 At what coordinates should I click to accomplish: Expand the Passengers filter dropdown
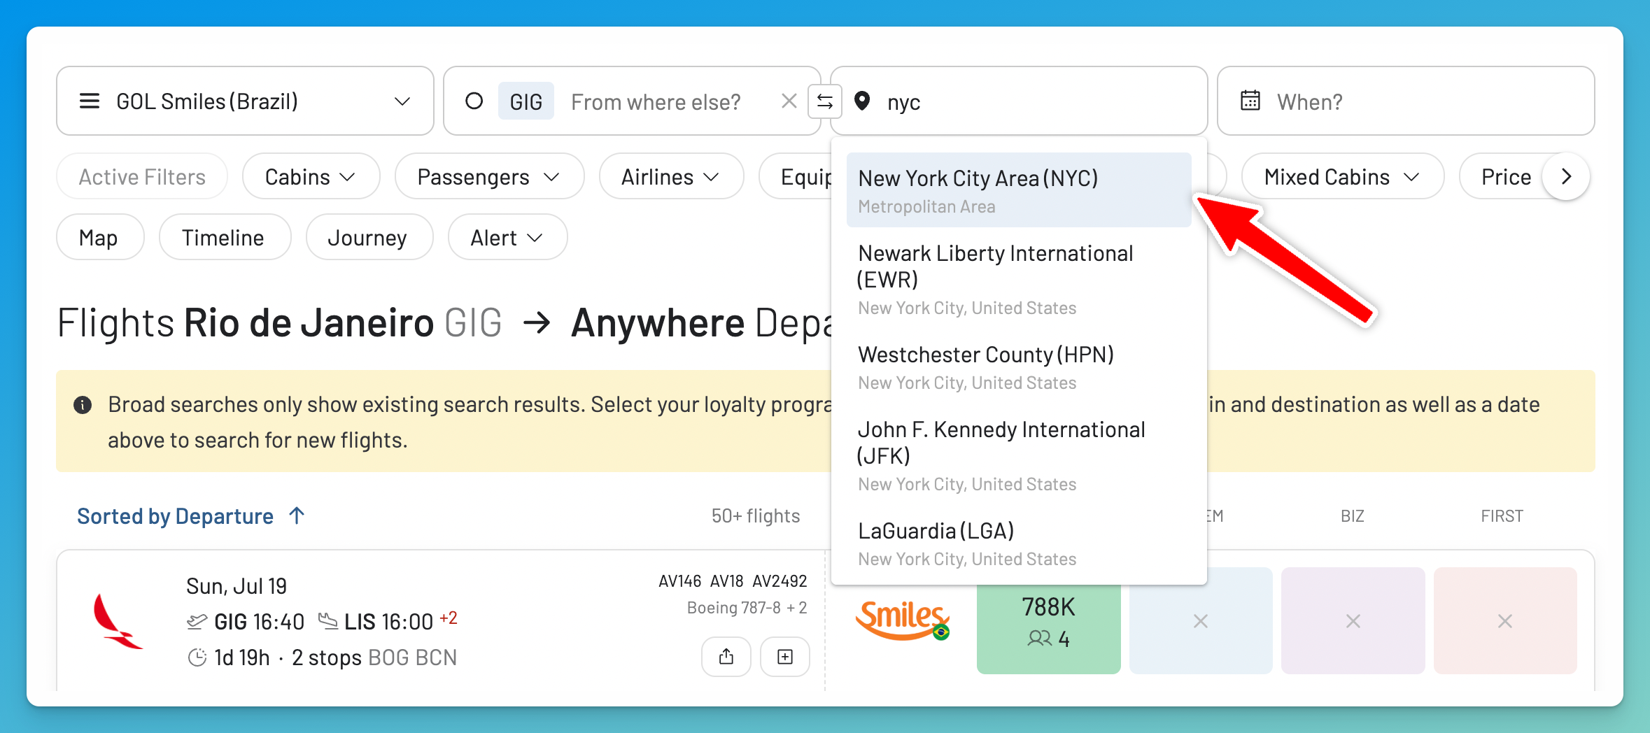click(x=489, y=177)
